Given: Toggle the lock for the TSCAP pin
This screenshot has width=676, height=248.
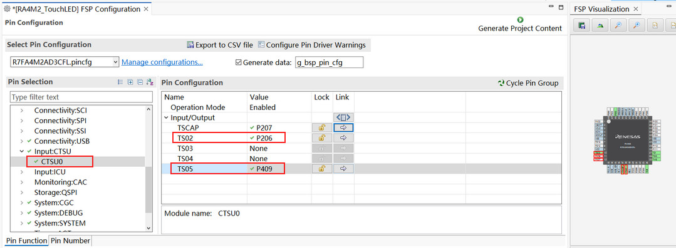Looking at the screenshot, I should [x=321, y=127].
